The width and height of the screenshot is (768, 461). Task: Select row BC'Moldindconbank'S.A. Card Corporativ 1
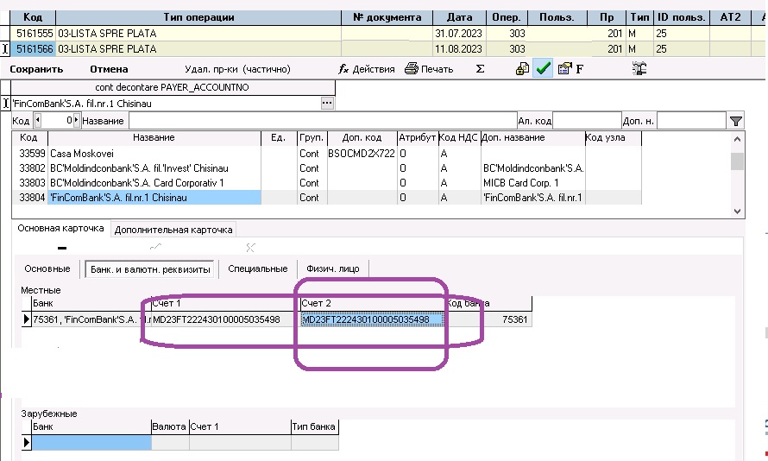[x=327, y=183]
